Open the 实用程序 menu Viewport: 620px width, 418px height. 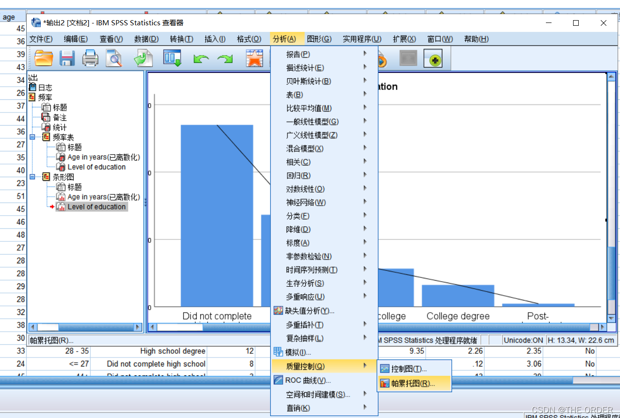tap(362, 39)
